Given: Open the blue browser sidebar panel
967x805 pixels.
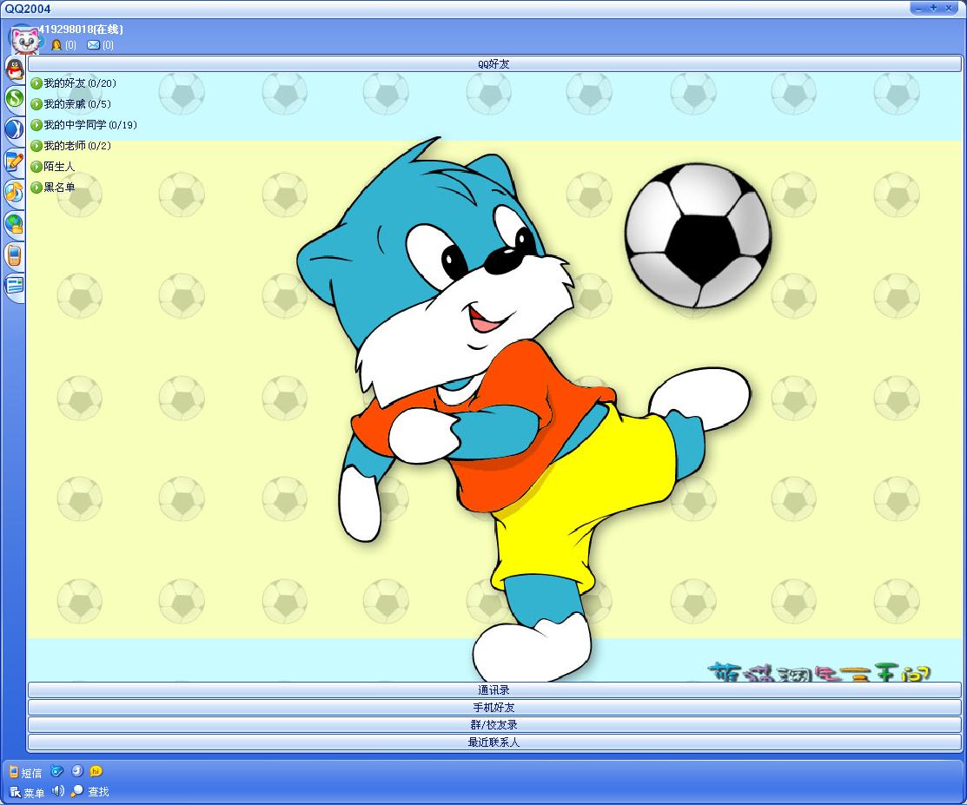Looking at the screenshot, I should tap(15, 129).
